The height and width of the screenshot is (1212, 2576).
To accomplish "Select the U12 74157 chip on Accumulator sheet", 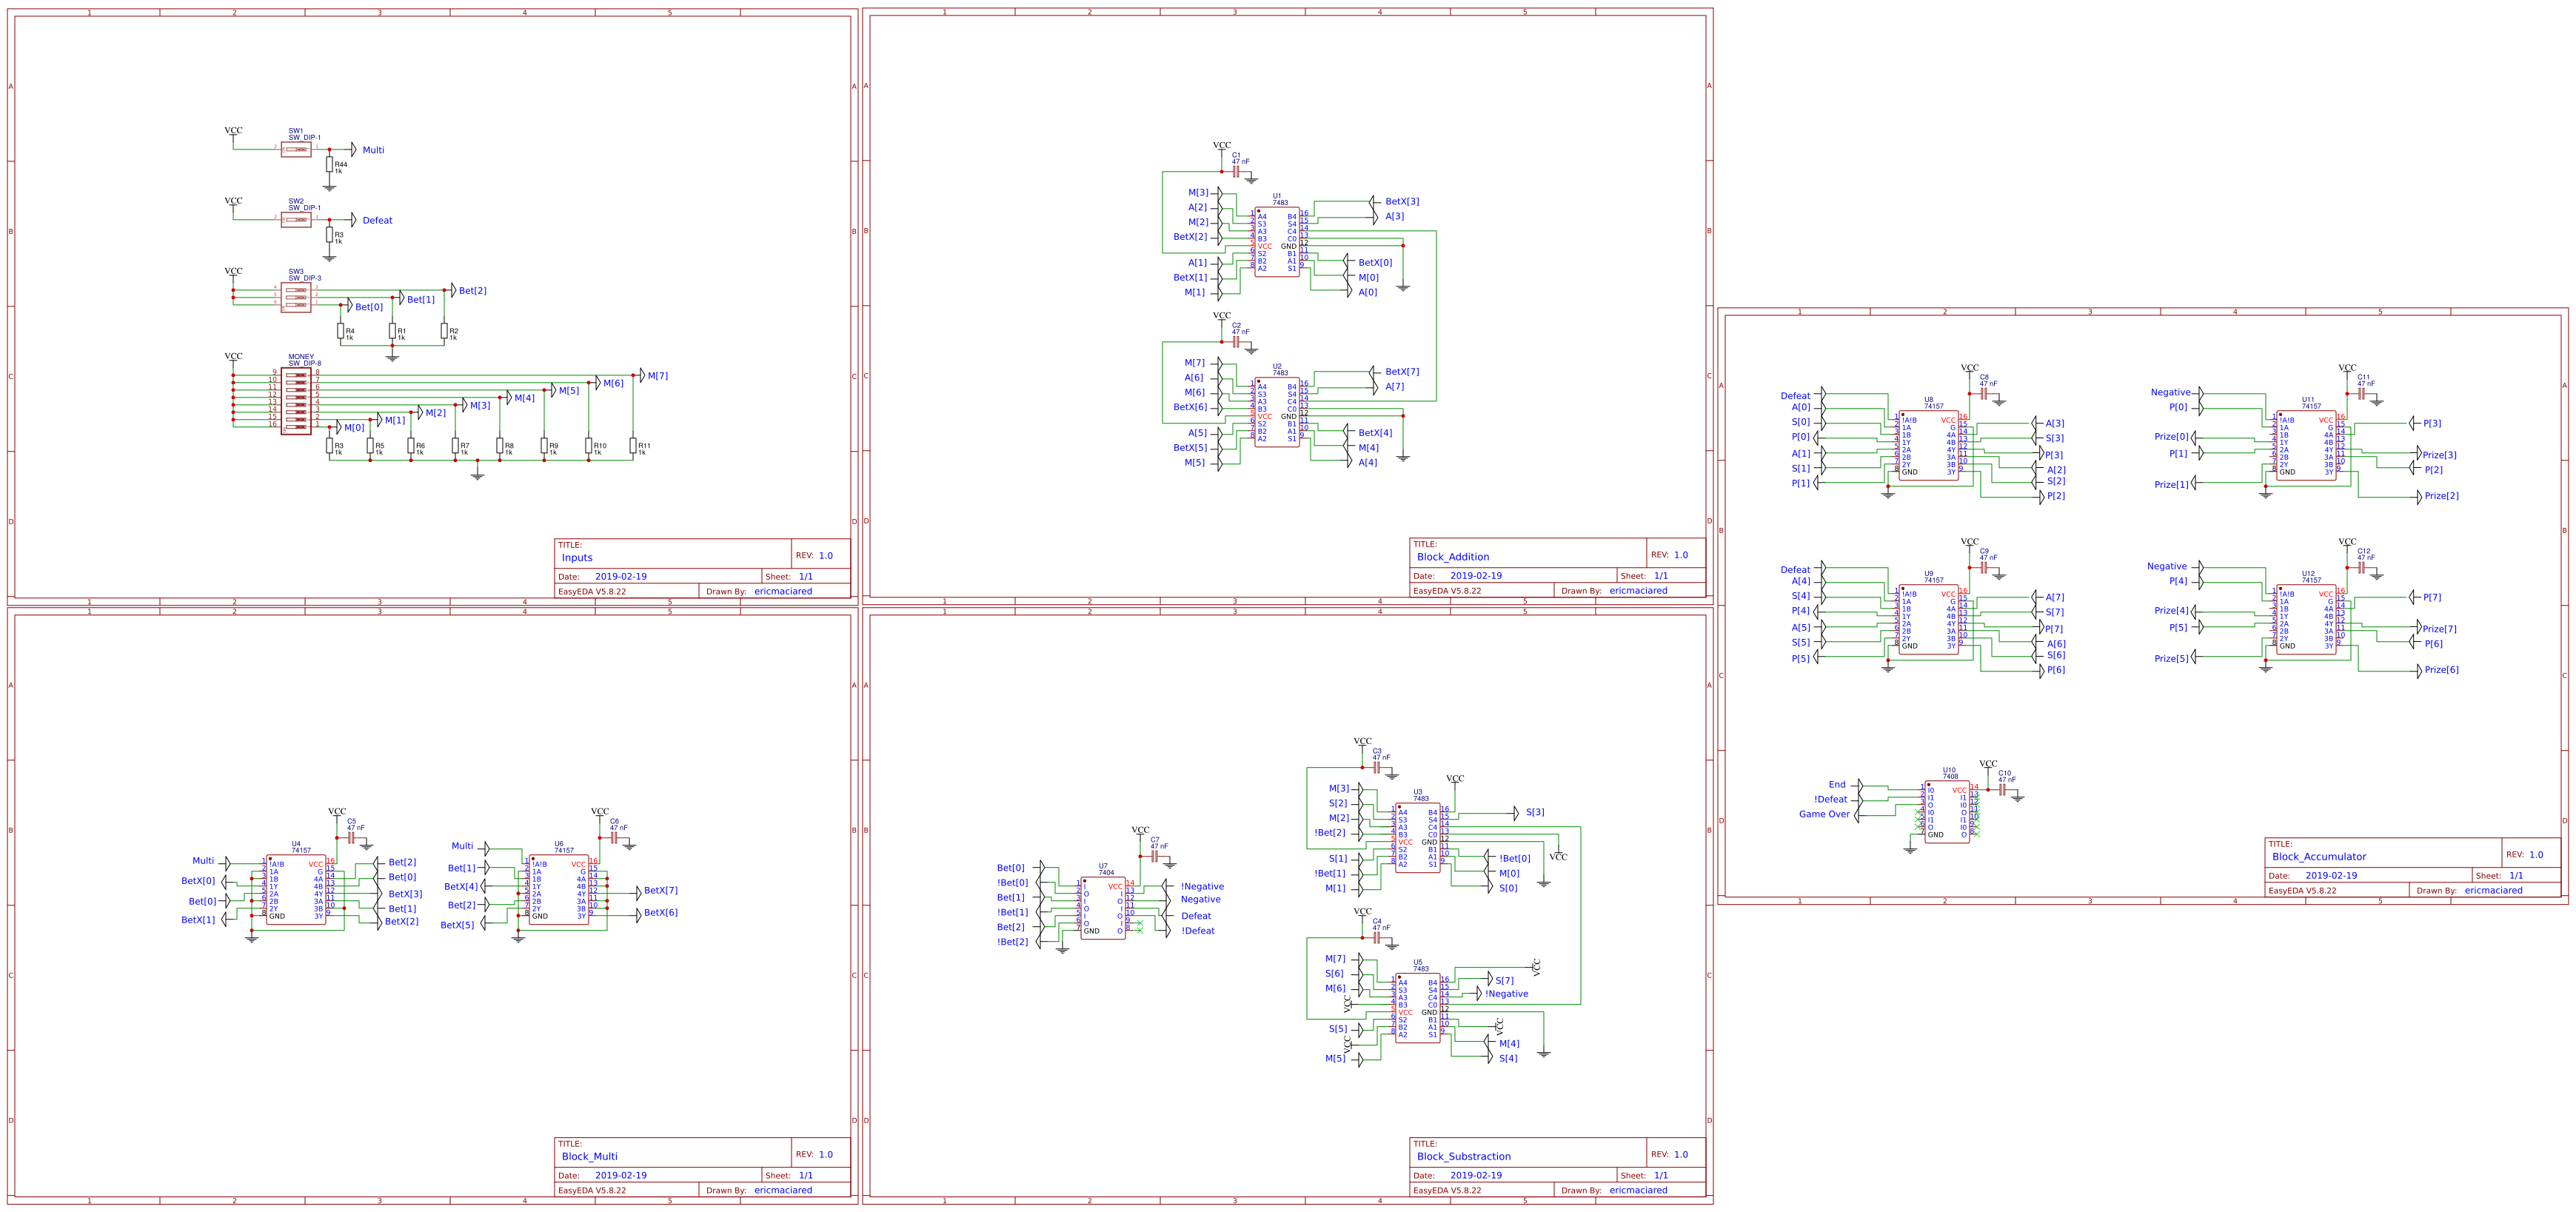I will [x=2306, y=619].
